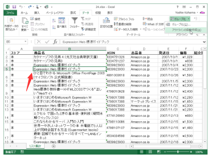This screenshot has height=158, width=211.
Task: Toggle the フィルター funnel
Action: tap(75, 23)
